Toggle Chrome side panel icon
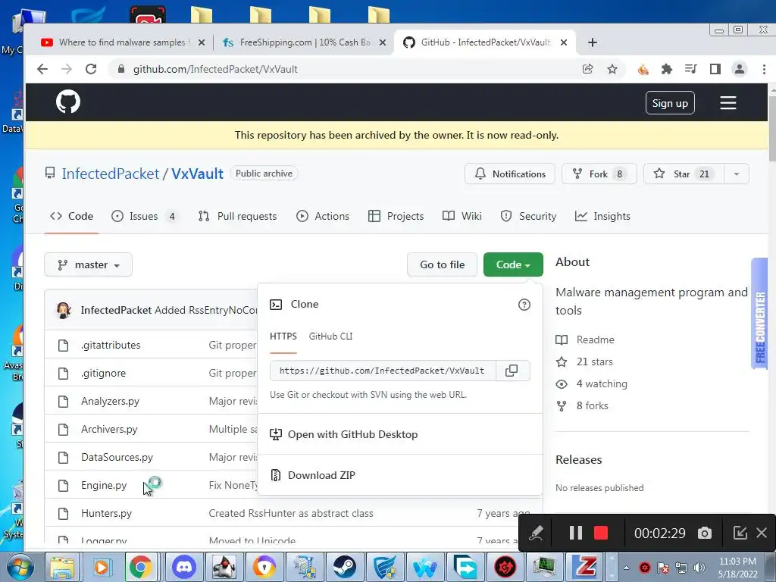Viewport: 776px width, 582px height. coord(715,69)
